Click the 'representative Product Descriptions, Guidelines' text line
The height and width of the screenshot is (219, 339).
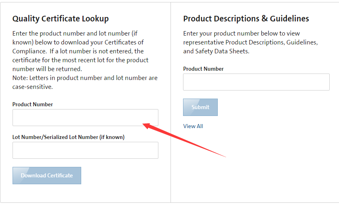point(251,42)
